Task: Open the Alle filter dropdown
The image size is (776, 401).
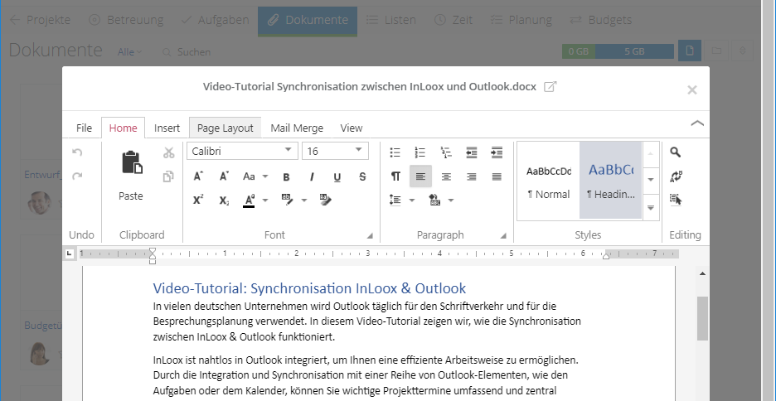Action: pyautogui.click(x=129, y=52)
